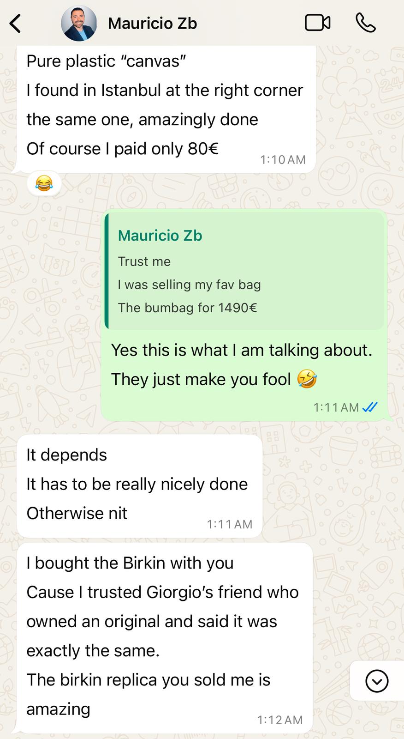Tap the 1:11 AM time on green bubble
This screenshot has width=404, height=739.
[x=336, y=407]
